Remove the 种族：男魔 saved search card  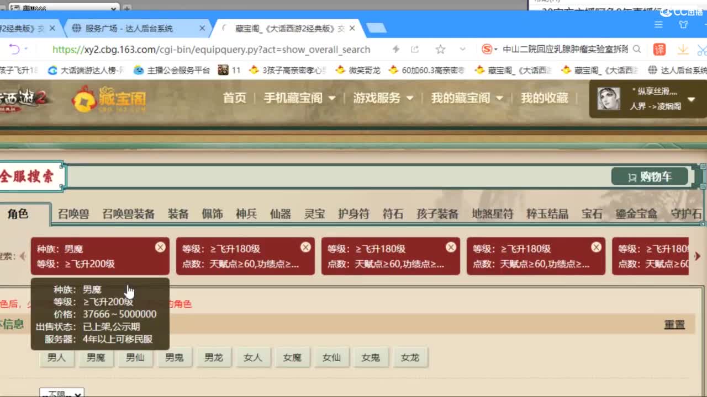[x=160, y=247]
